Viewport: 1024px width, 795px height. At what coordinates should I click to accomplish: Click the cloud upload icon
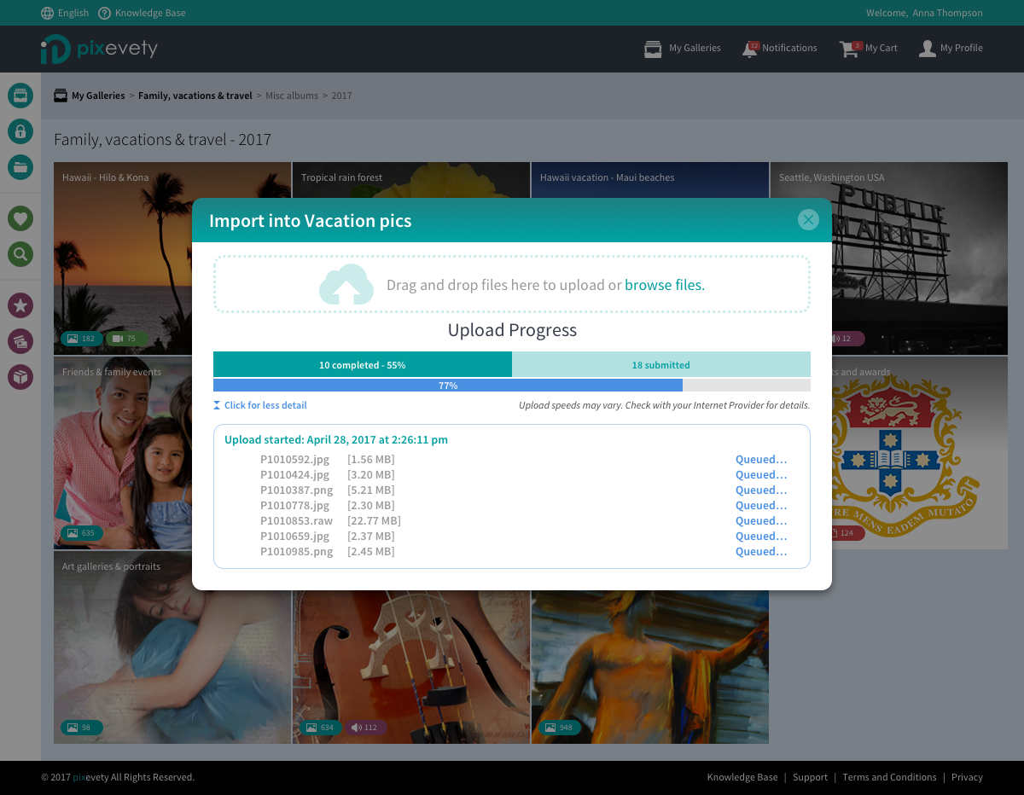click(346, 285)
